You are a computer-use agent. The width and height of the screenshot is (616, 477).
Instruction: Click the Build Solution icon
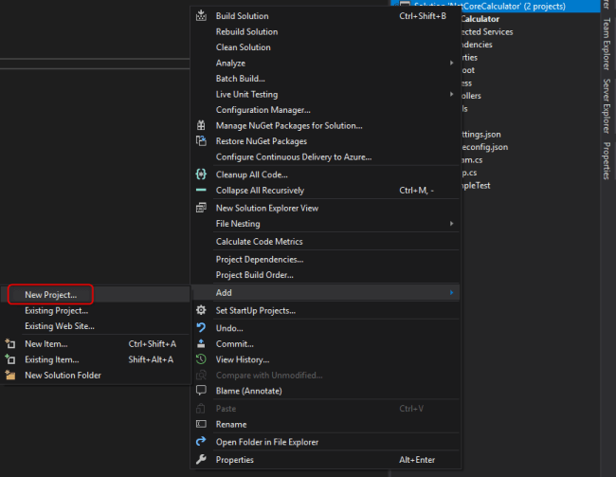201,16
